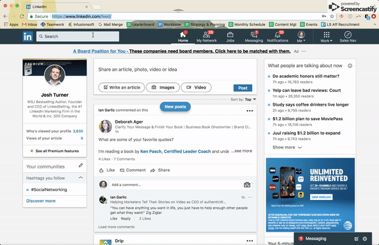Viewport: 379px width, 245px height.
Task: Read $1.2 billion plan to save MoviePass
Action: click(x=308, y=119)
